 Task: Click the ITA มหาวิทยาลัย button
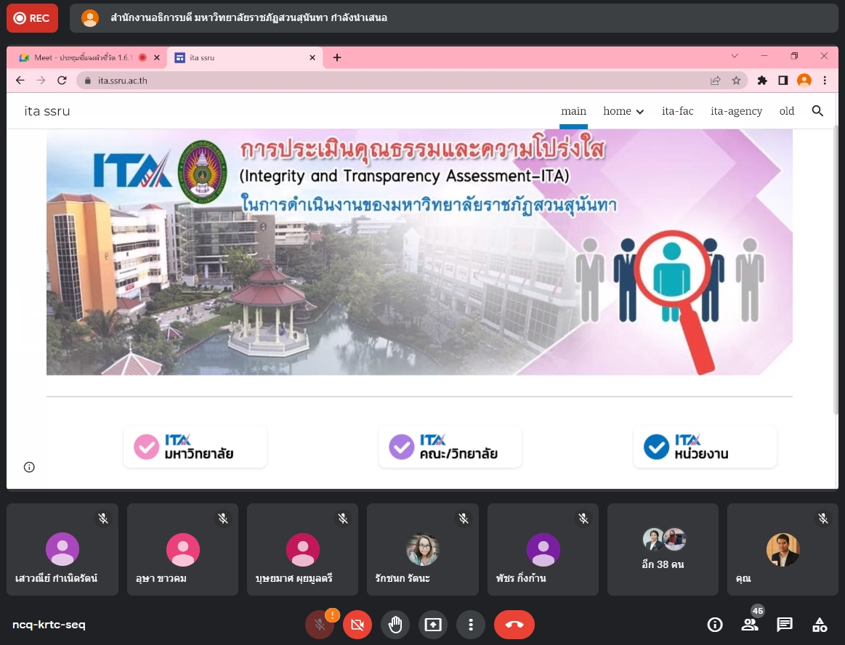195,447
